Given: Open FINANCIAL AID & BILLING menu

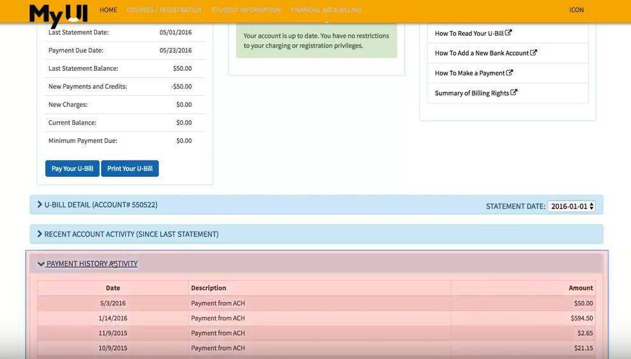Looking at the screenshot, I should (x=326, y=10).
